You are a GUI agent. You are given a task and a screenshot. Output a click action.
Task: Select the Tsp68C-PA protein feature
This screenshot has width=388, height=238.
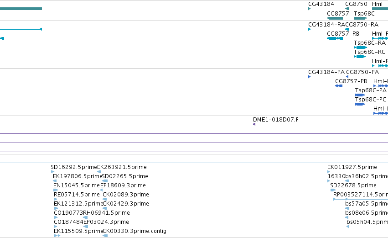[360, 95]
